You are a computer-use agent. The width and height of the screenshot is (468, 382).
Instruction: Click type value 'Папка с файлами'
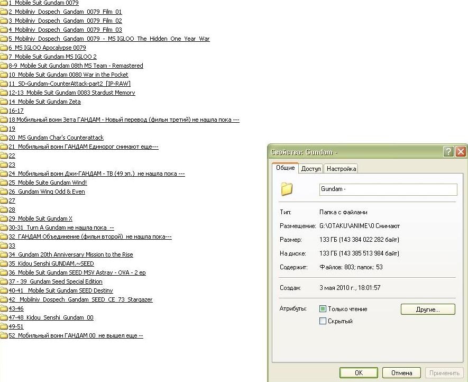pyautogui.click(x=343, y=212)
